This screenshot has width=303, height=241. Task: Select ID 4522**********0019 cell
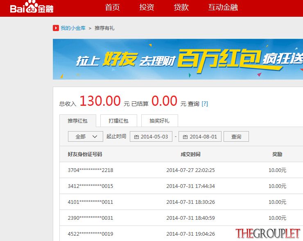tap(90, 234)
